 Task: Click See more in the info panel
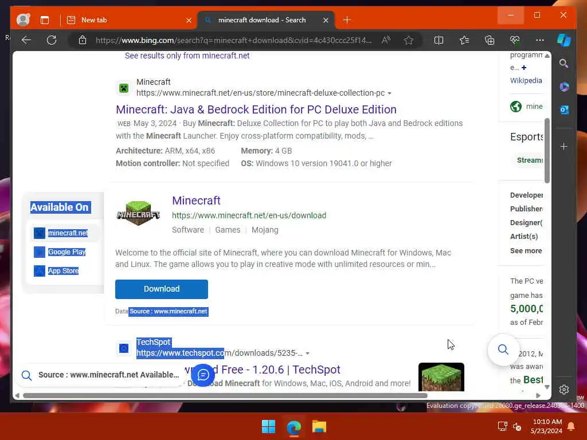coord(526,251)
